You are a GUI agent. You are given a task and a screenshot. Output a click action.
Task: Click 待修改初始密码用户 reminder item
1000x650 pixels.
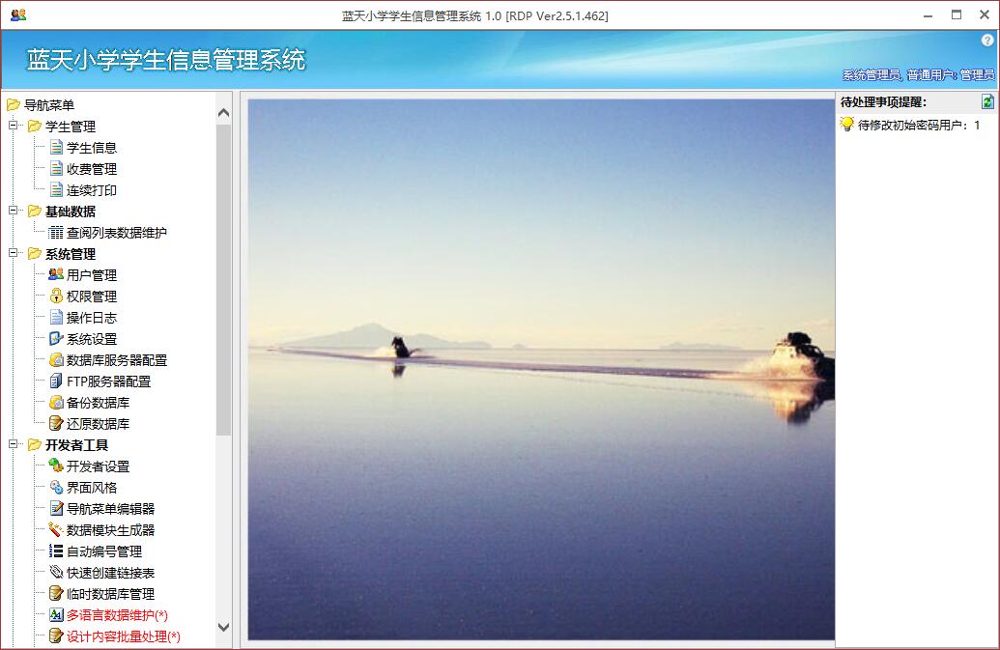pos(919,125)
